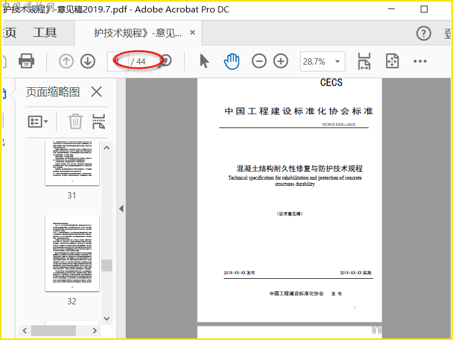Select page 32 thumbnail
Viewport: 453px width, 340px height.
pos(72,253)
